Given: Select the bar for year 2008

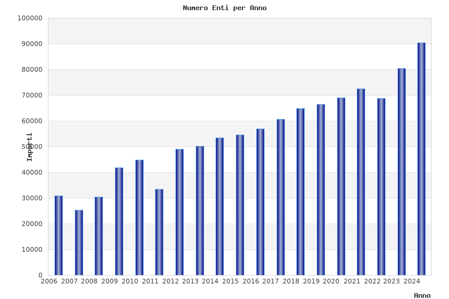Looking at the screenshot, I should click(99, 236).
